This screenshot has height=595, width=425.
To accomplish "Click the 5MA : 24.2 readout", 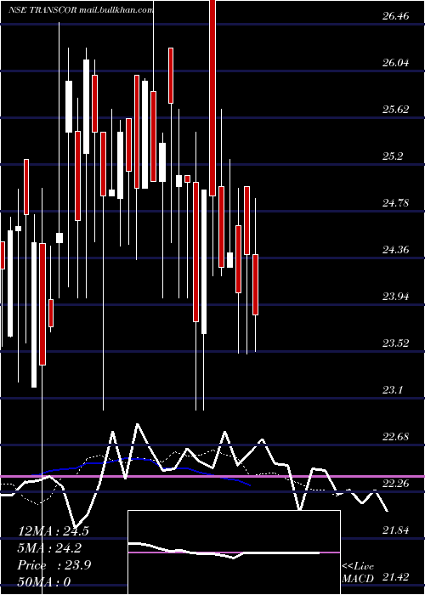I will pyautogui.click(x=50, y=548).
